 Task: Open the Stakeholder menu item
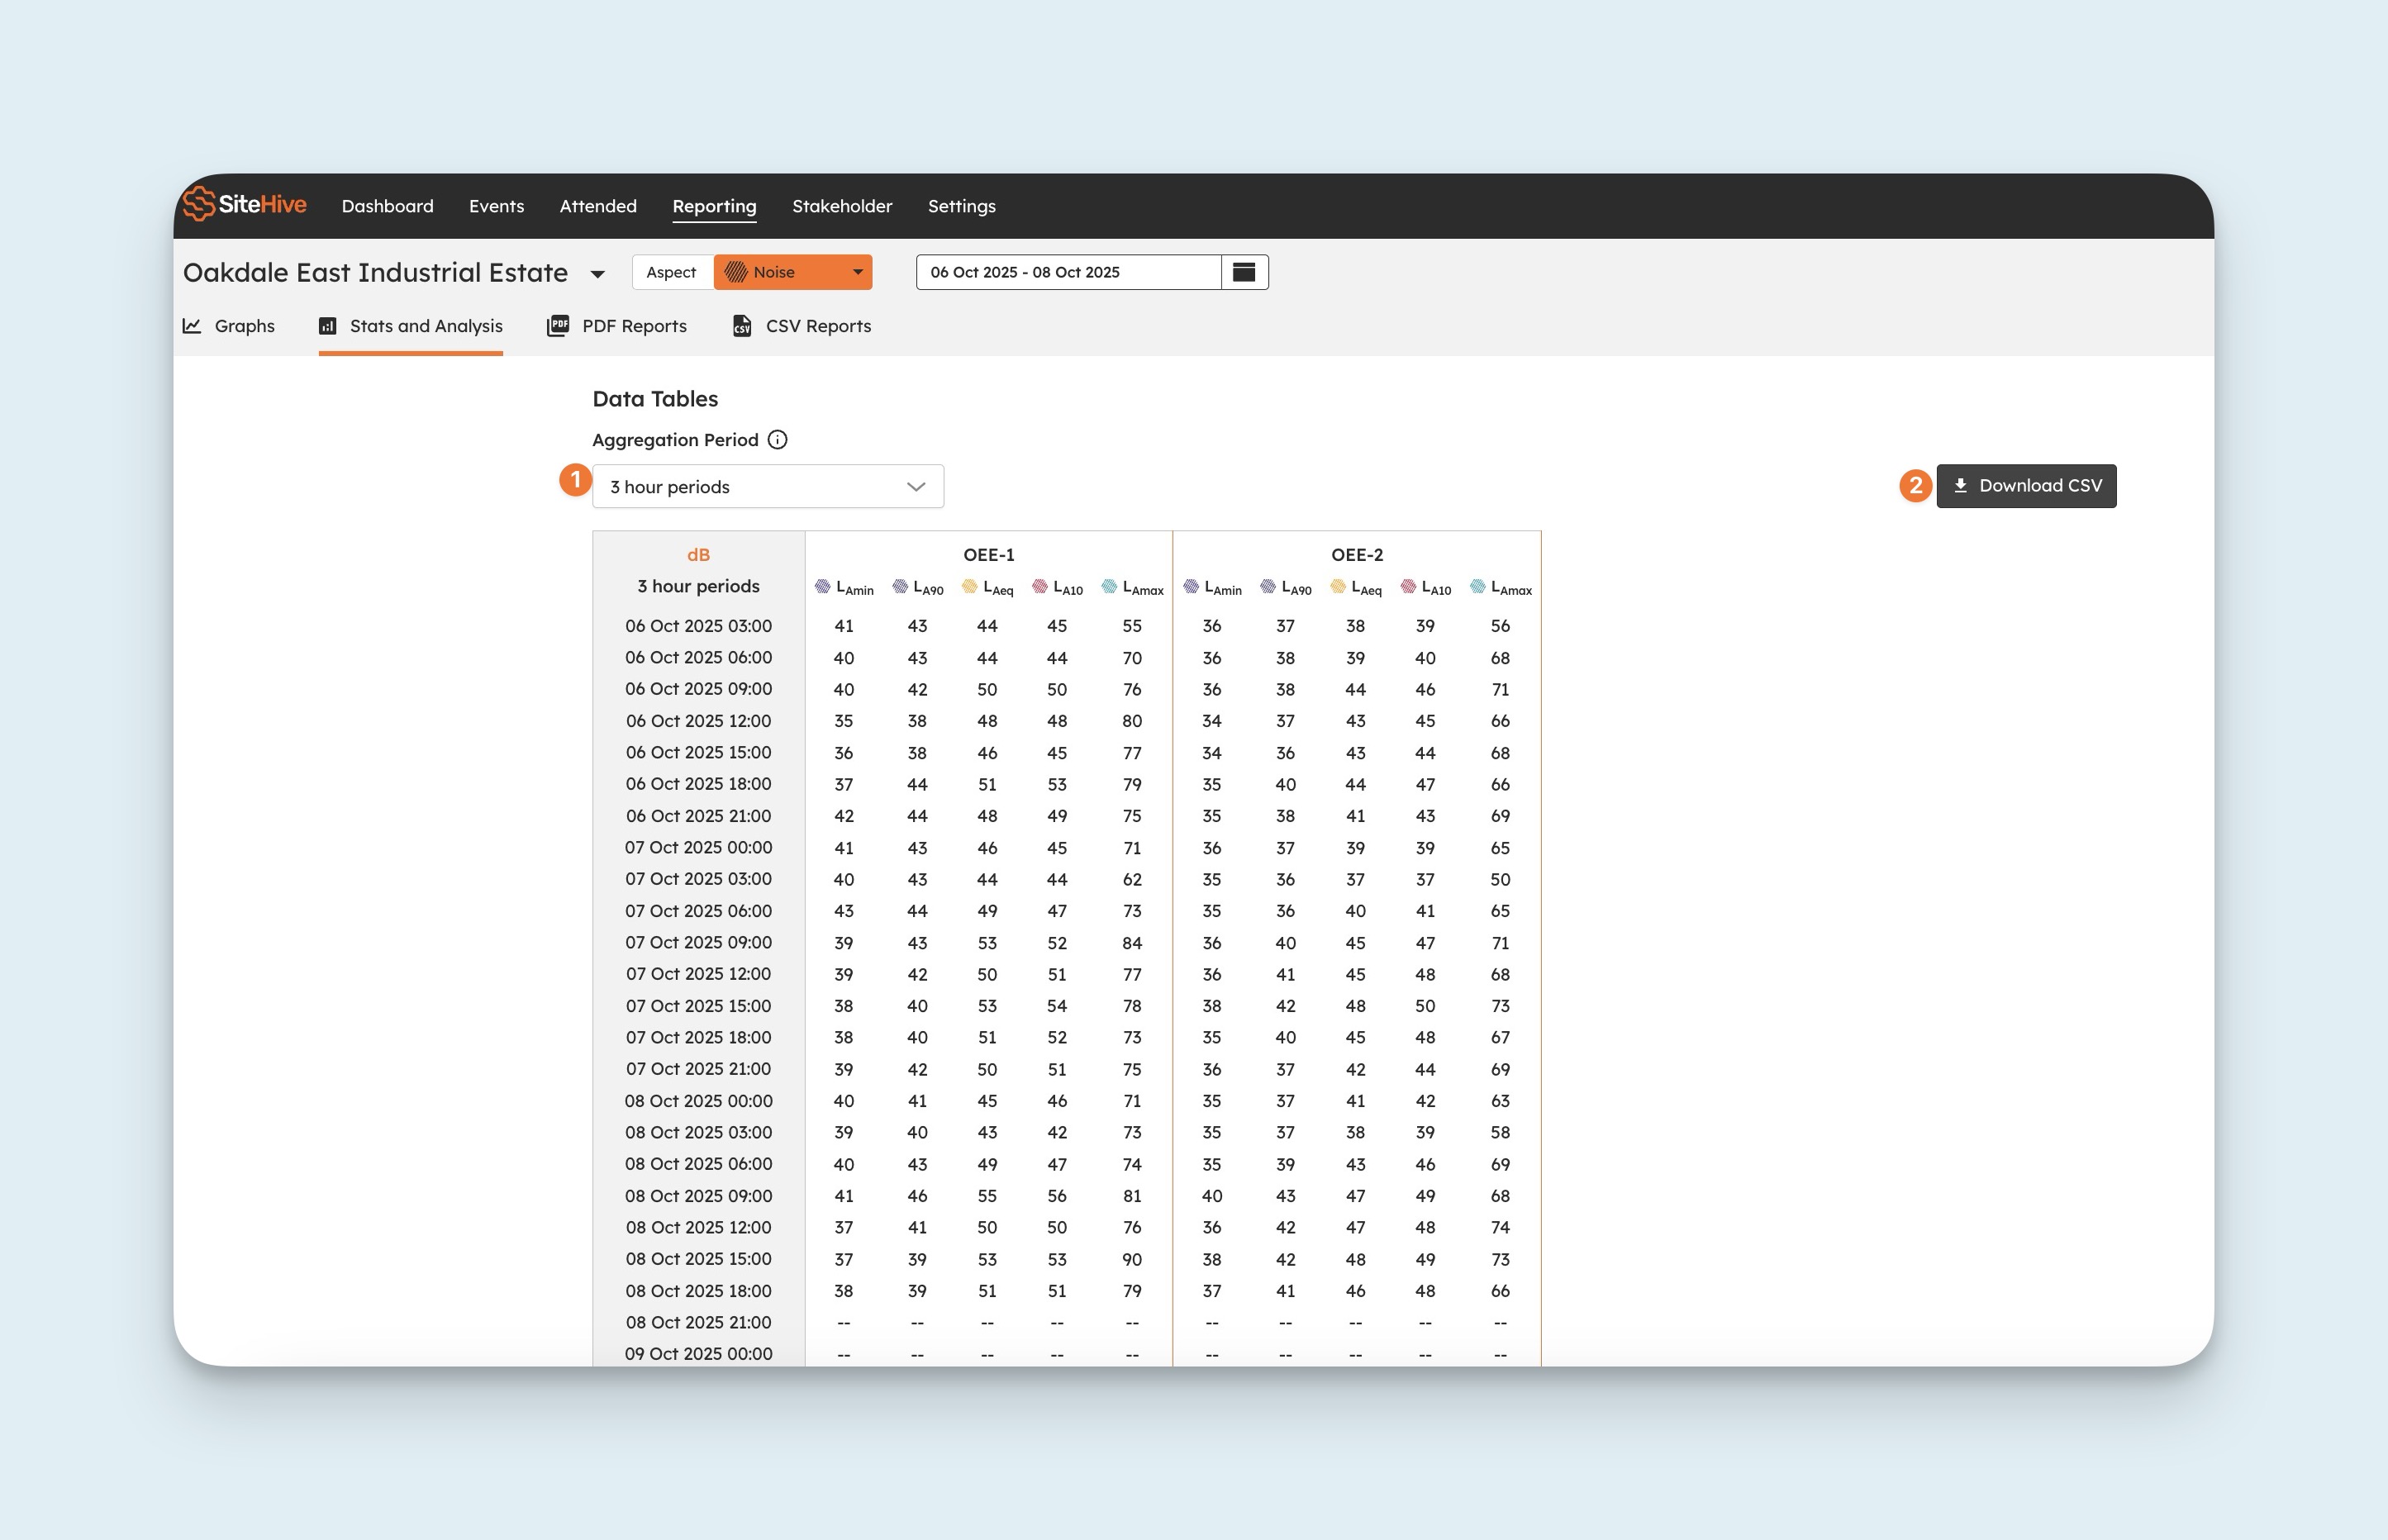[842, 206]
